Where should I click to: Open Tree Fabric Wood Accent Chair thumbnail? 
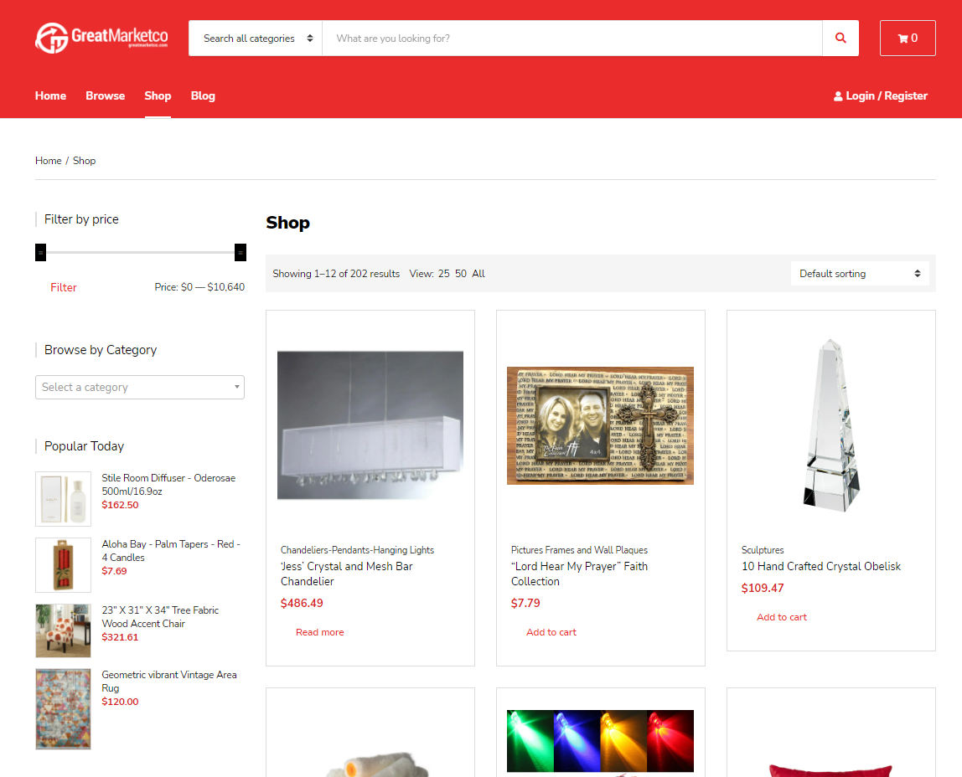(63, 631)
